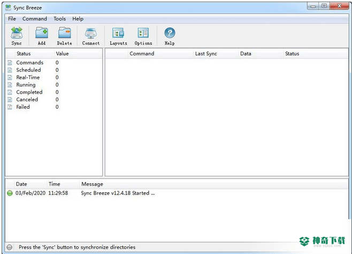
Task: Select the Commands status row
Action: 54,63
